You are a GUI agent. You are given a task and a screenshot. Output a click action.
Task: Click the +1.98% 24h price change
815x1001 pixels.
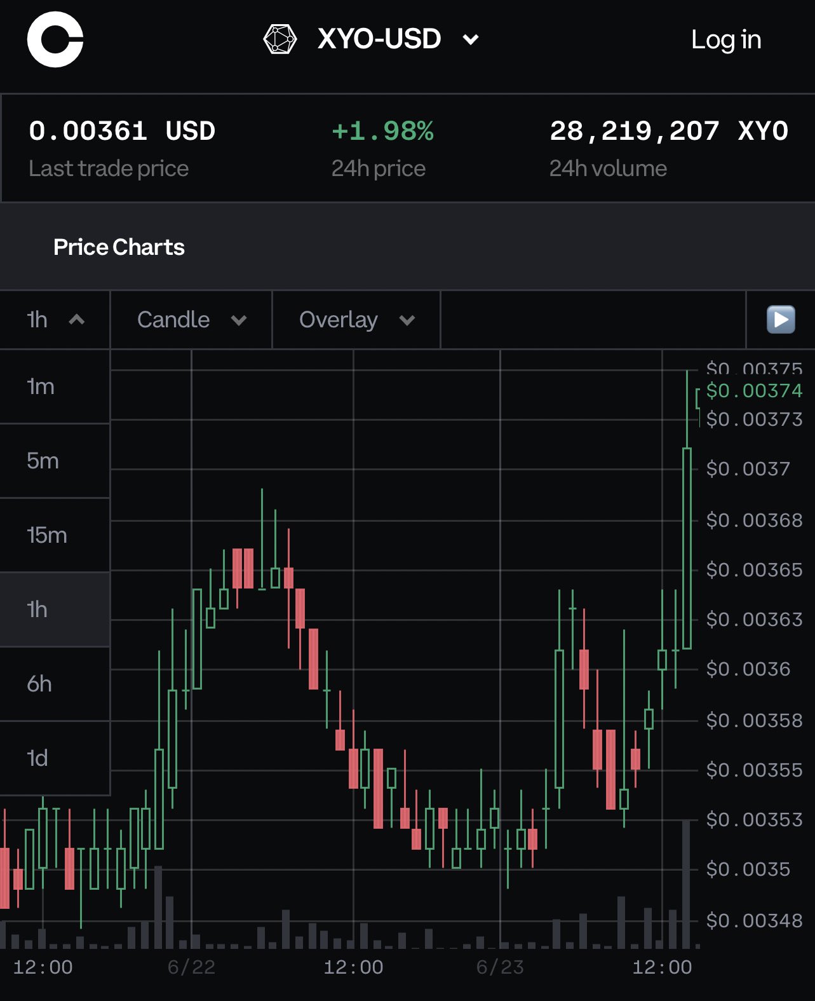point(382,131)
